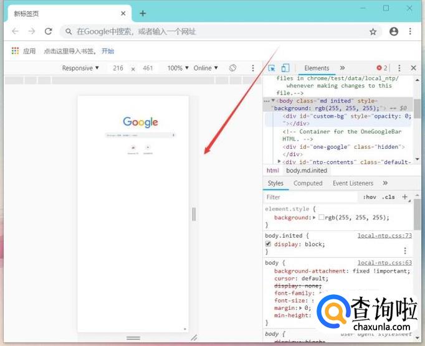Viewport: 425px width, 346px height.
Task: Click the Google search box in preview
Action: [x=140, y=135]
